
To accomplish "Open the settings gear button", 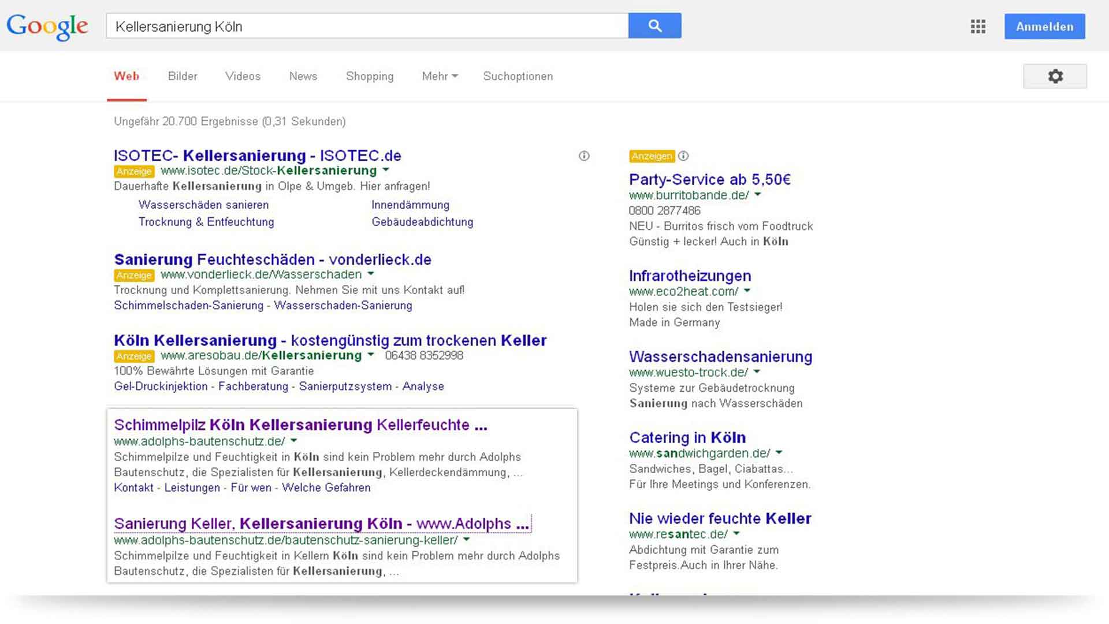I will pyautogui.click(x=1055, y=76).
